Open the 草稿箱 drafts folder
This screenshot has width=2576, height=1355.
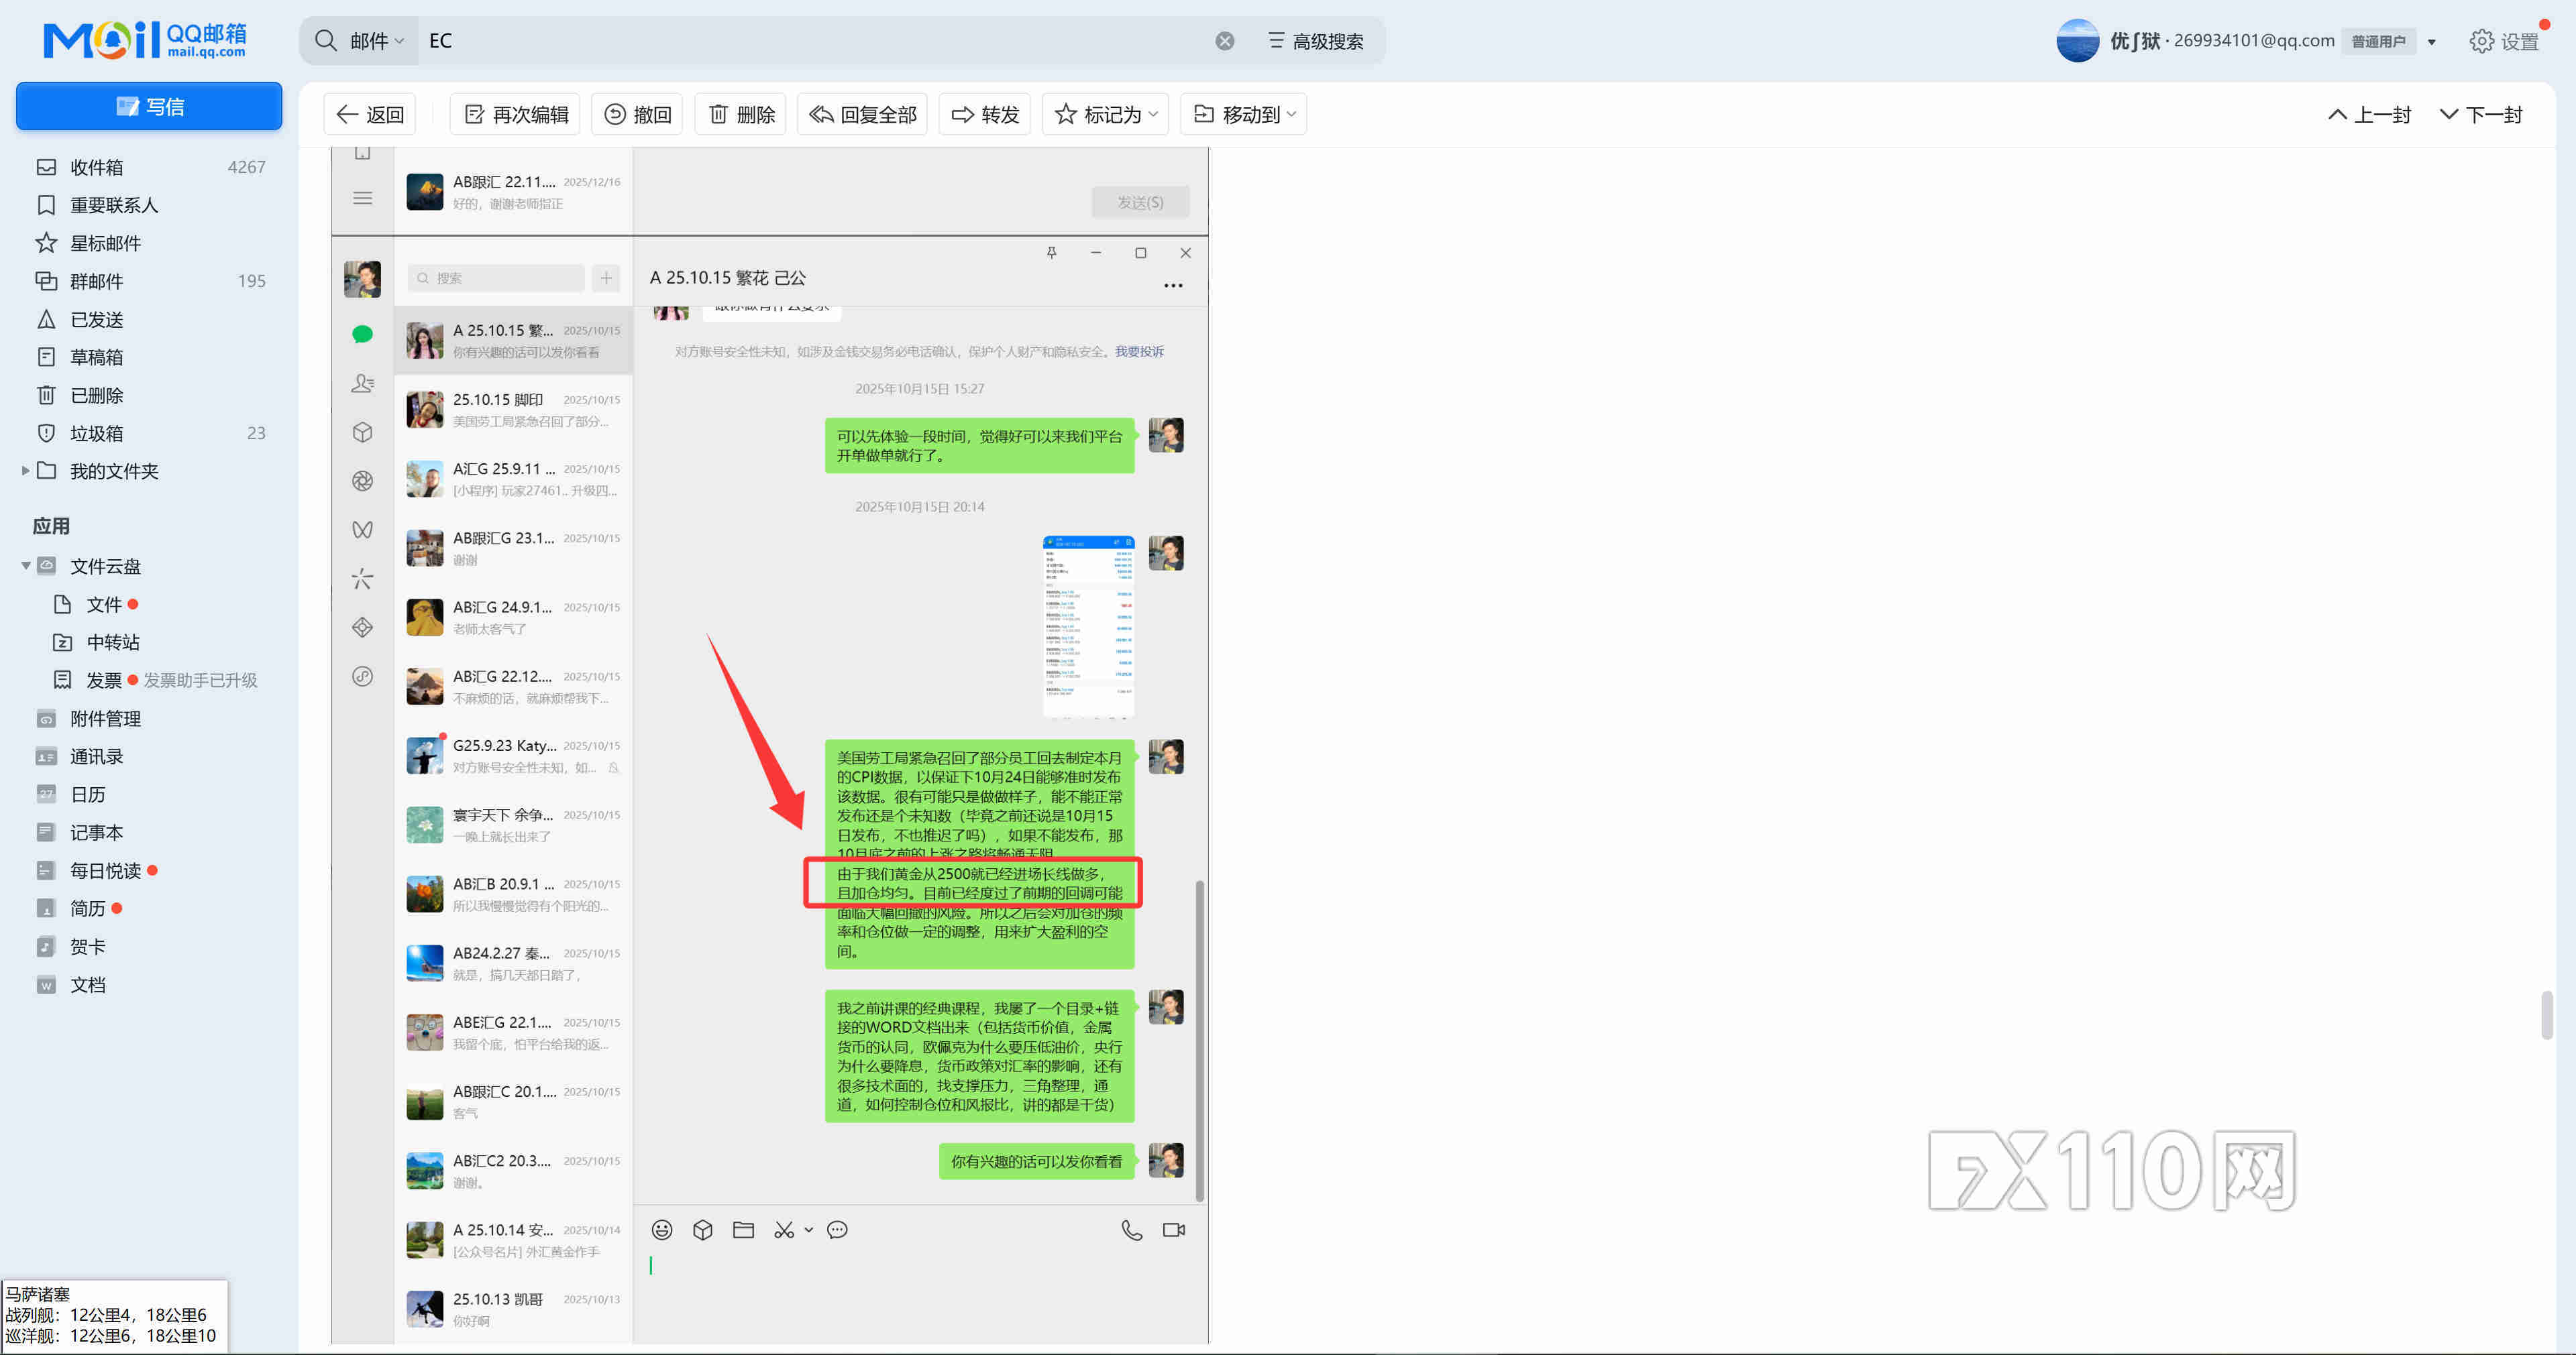[x=150, y=357]
